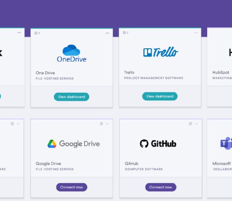Open the GitHub card ellipsis menu
The height and width of the screenshot is (201, 232).
point(196,124)
